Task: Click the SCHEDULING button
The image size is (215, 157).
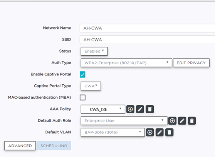Action: 54,145
